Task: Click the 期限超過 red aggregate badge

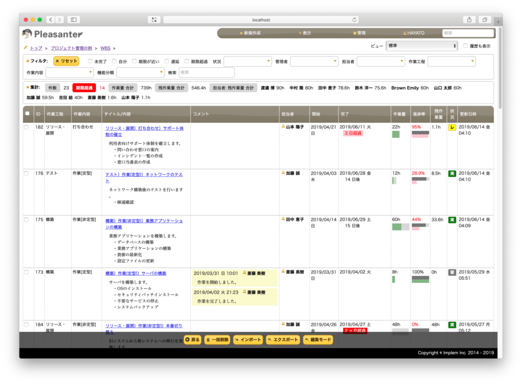Action: coord(84,88)
